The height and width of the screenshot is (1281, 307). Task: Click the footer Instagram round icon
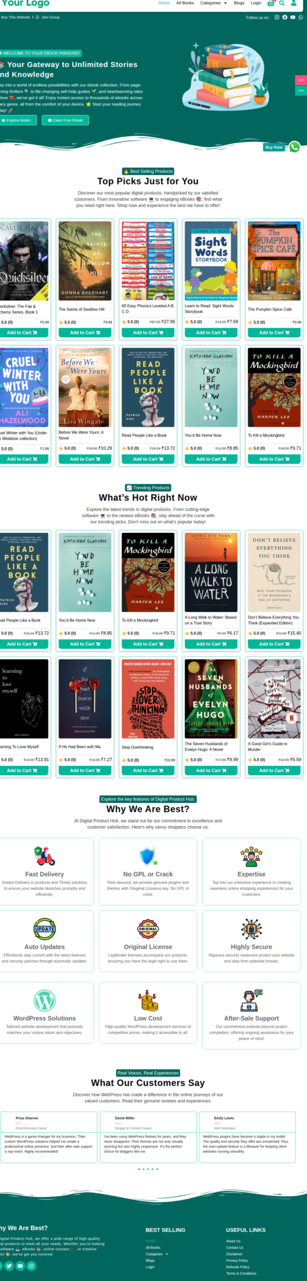31,1266
